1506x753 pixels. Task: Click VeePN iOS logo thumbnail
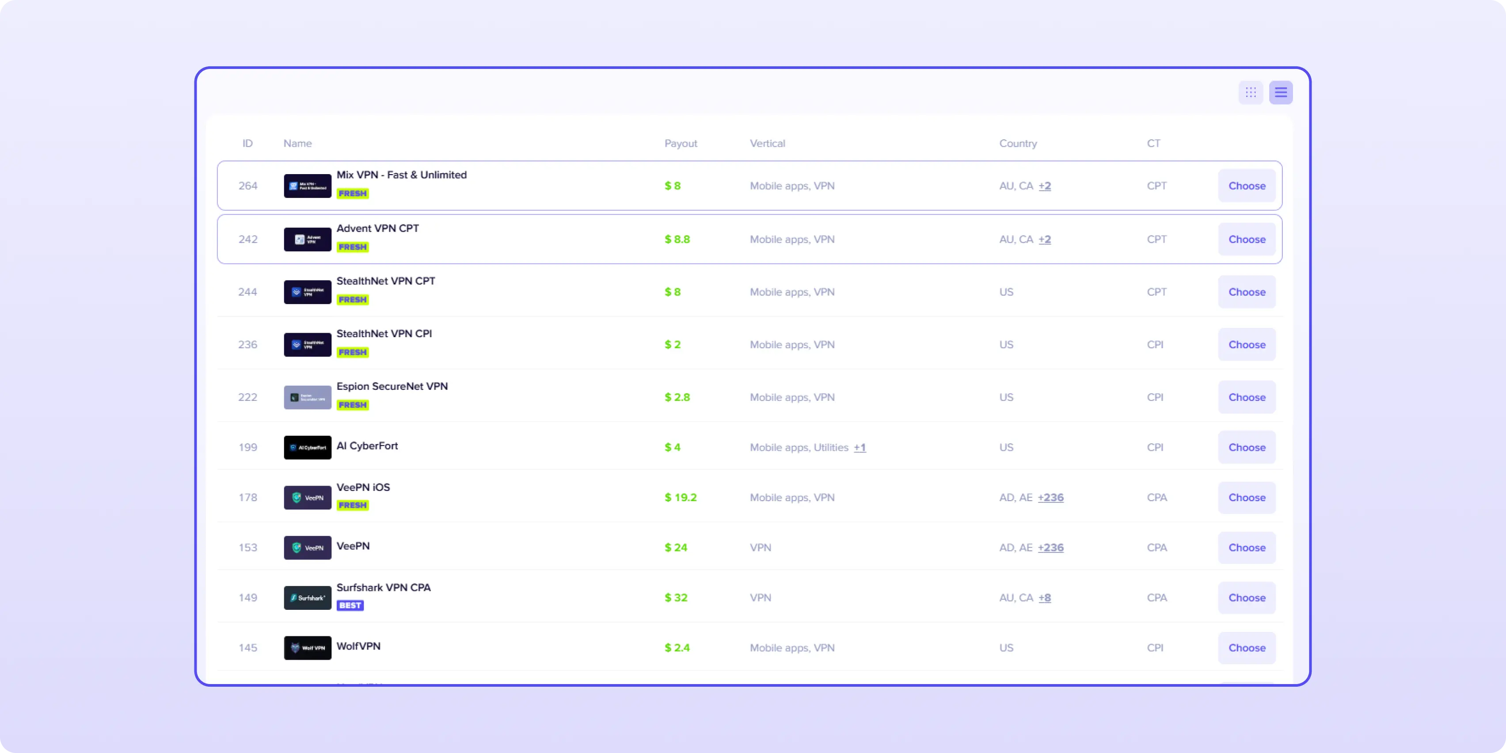[308, 498]
